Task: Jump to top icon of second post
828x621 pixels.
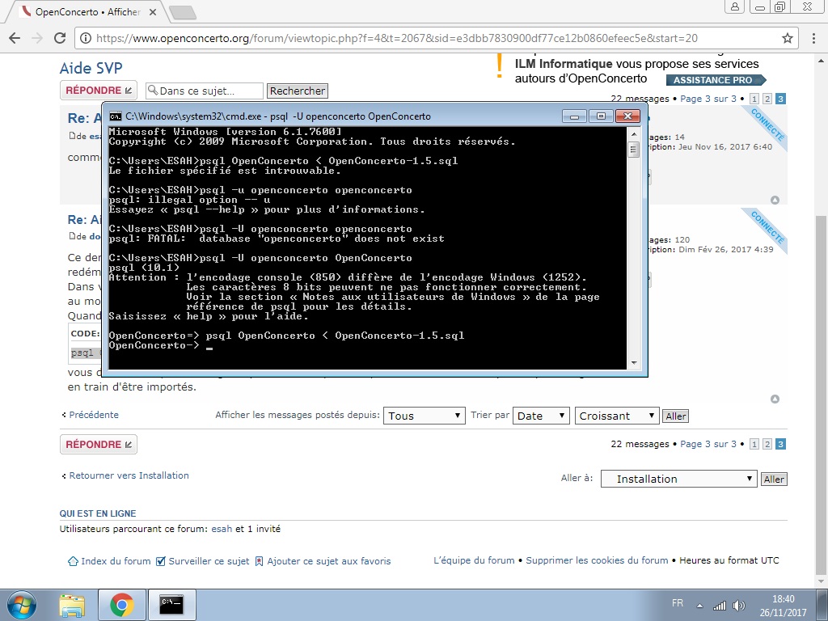Action: 775,399
